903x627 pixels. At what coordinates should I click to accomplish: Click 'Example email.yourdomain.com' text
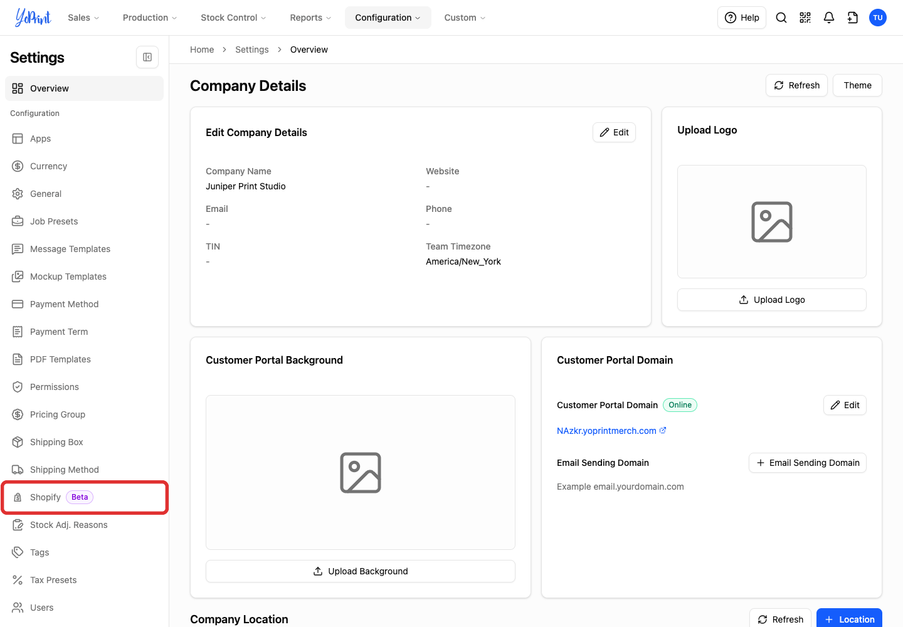620,487
